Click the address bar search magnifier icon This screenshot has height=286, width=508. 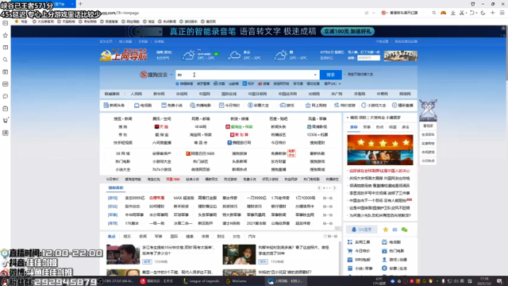click(x=434, y=13)
